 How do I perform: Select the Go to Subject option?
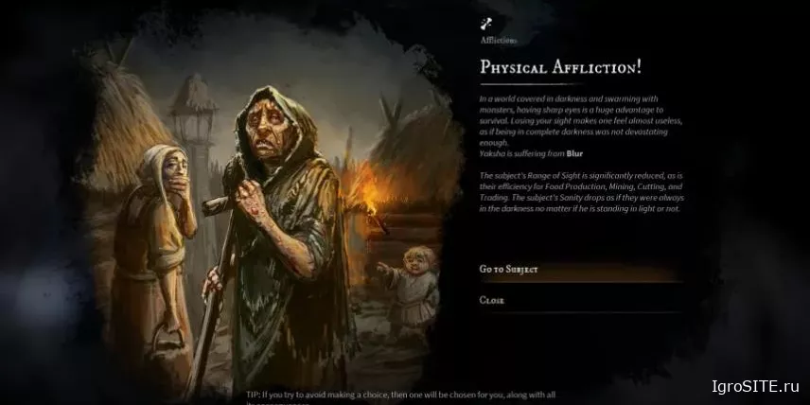tap(581, 269)
